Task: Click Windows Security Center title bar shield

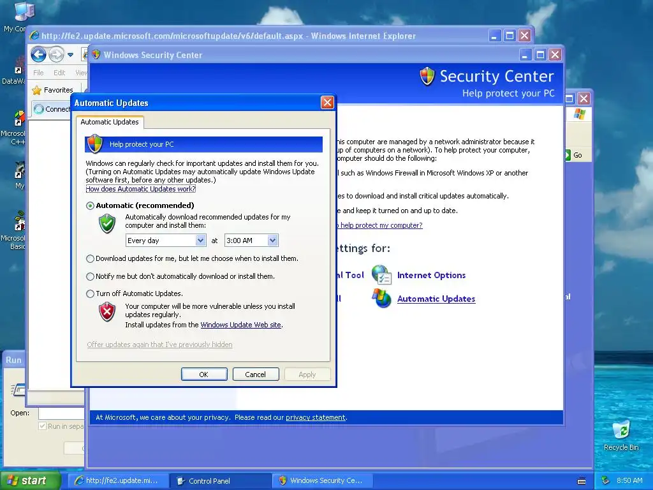Action: click(x=96, y=55)
